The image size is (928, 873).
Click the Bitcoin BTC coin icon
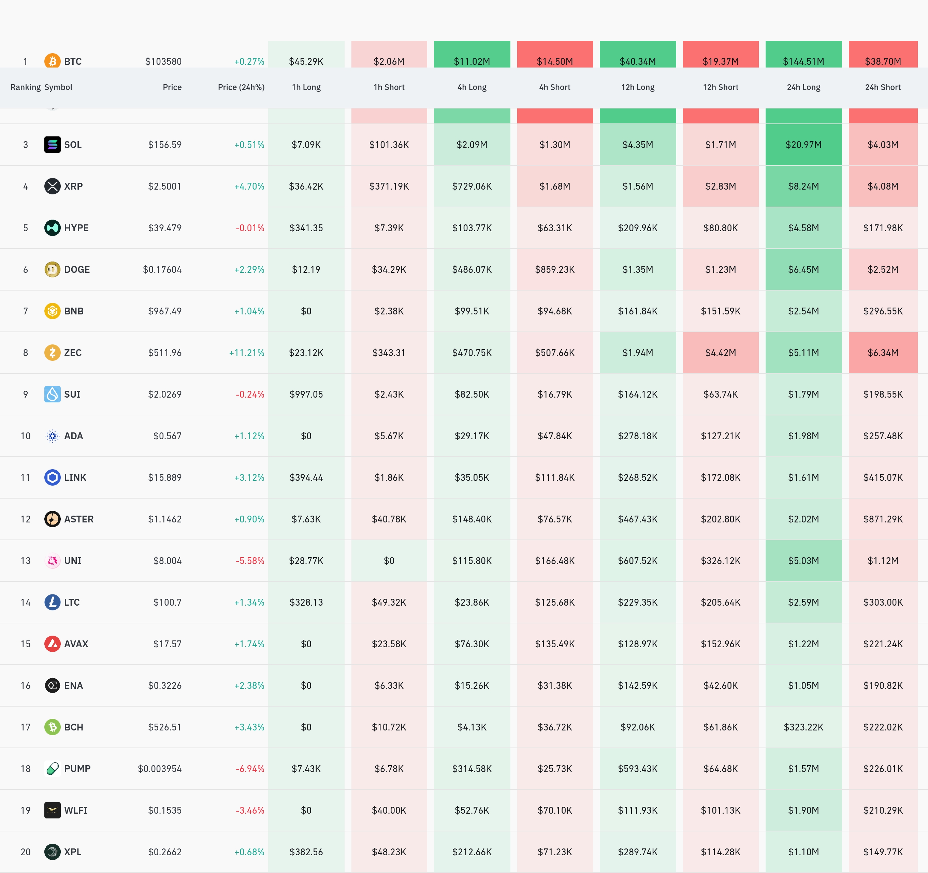[52, 61]
